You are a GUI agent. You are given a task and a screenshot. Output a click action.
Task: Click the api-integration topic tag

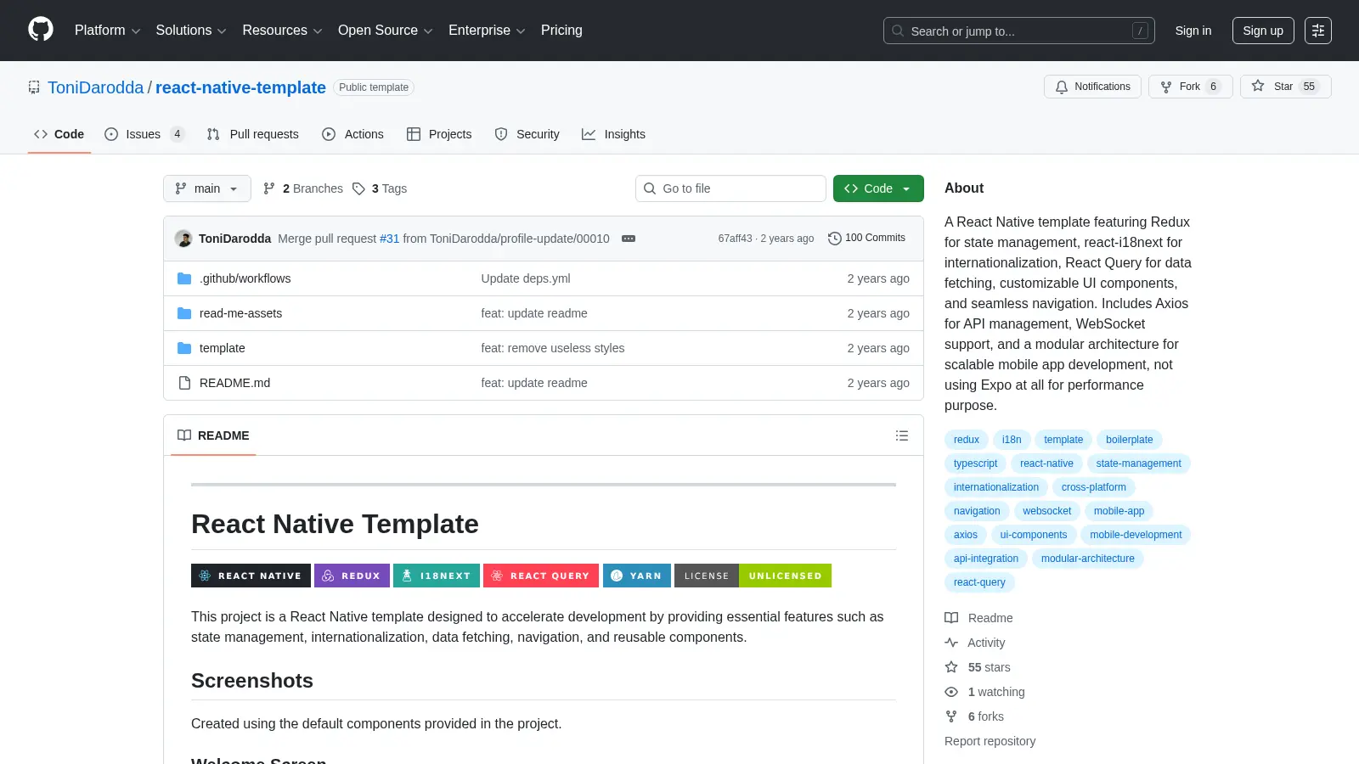[985, 559]
